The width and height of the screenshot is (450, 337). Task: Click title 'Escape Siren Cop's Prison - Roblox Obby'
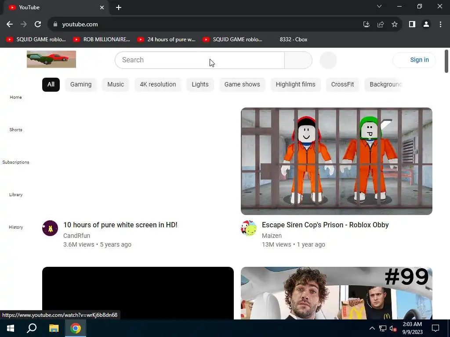point(325,225)
